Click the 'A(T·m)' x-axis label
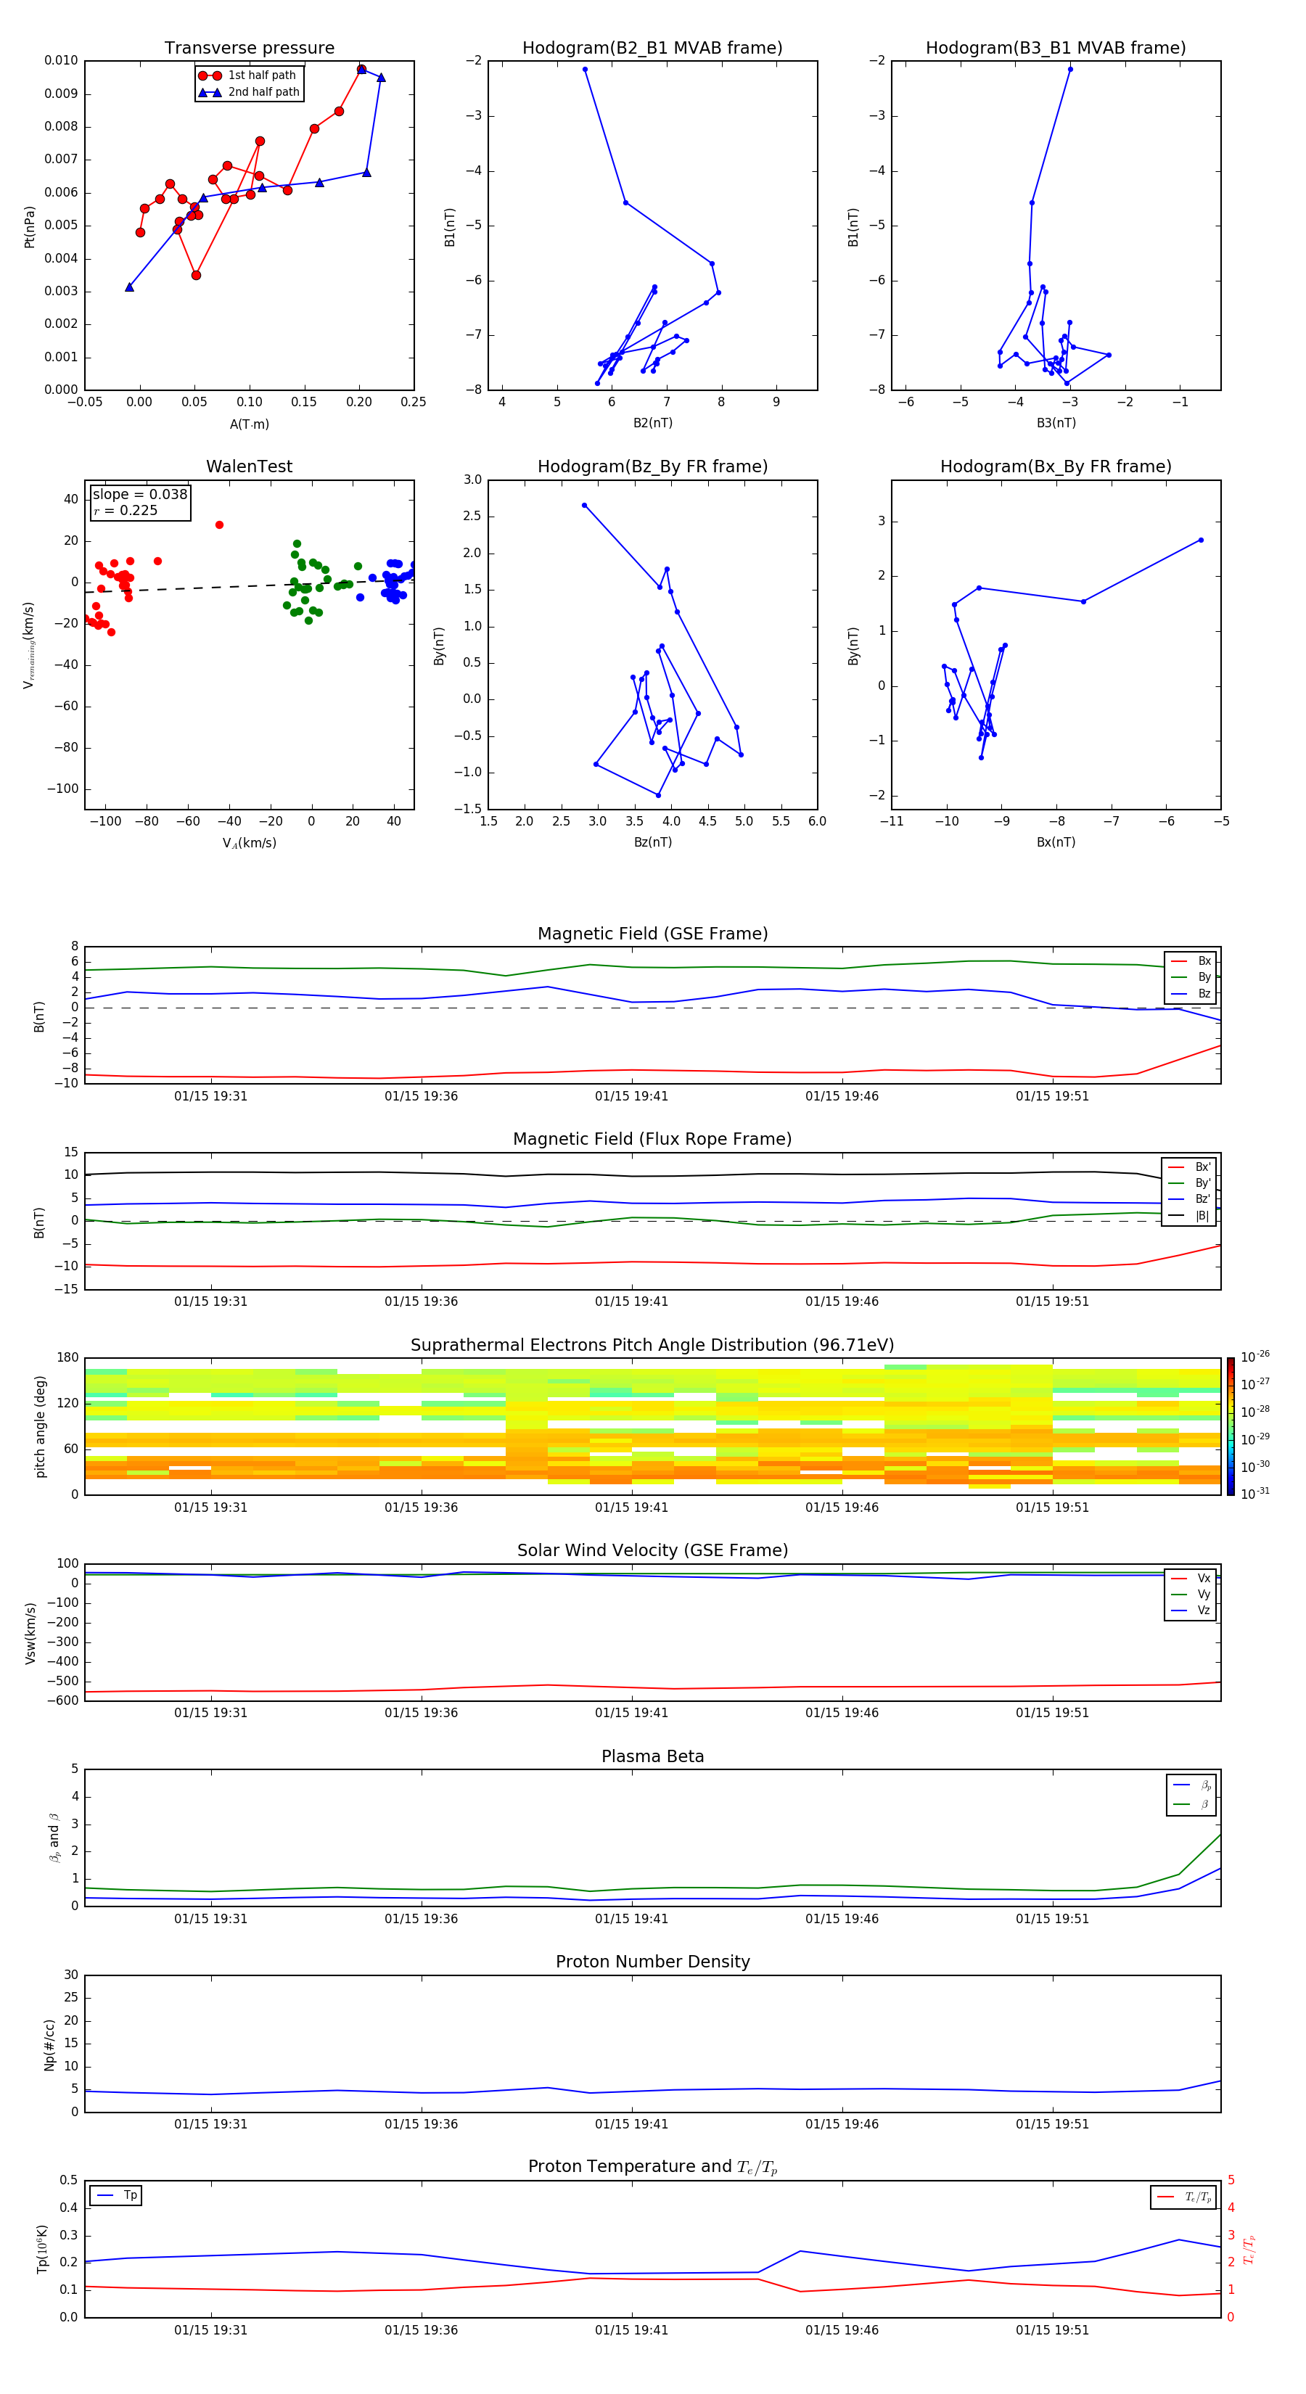This screenshot has width=1306, height=2394. pyautogui.click(x=249, y=424)
